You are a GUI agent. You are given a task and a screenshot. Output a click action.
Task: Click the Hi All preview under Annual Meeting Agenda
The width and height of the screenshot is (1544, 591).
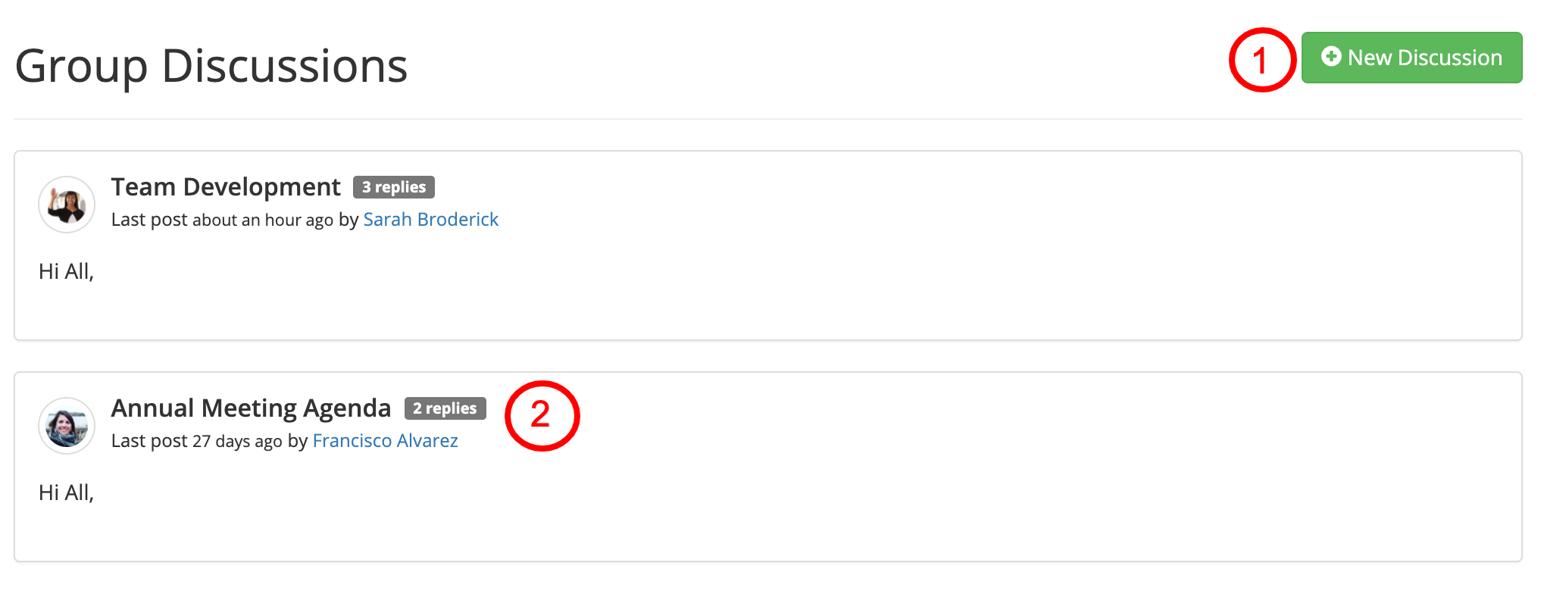click(66, 492)
